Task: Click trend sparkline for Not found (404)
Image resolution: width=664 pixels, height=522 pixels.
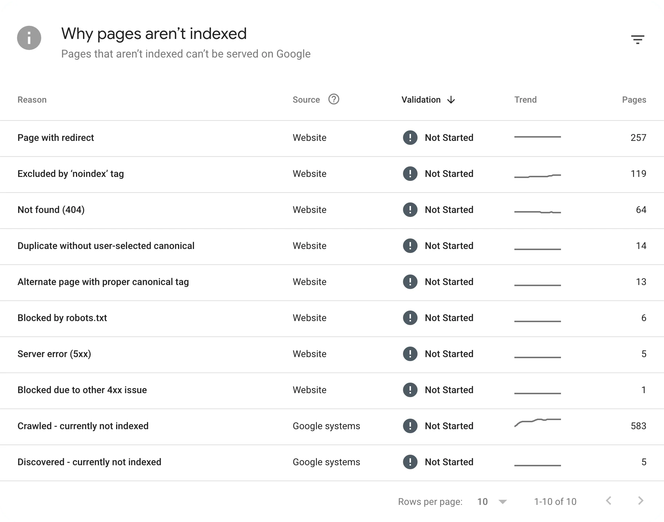Action: (x=538, y=212)
